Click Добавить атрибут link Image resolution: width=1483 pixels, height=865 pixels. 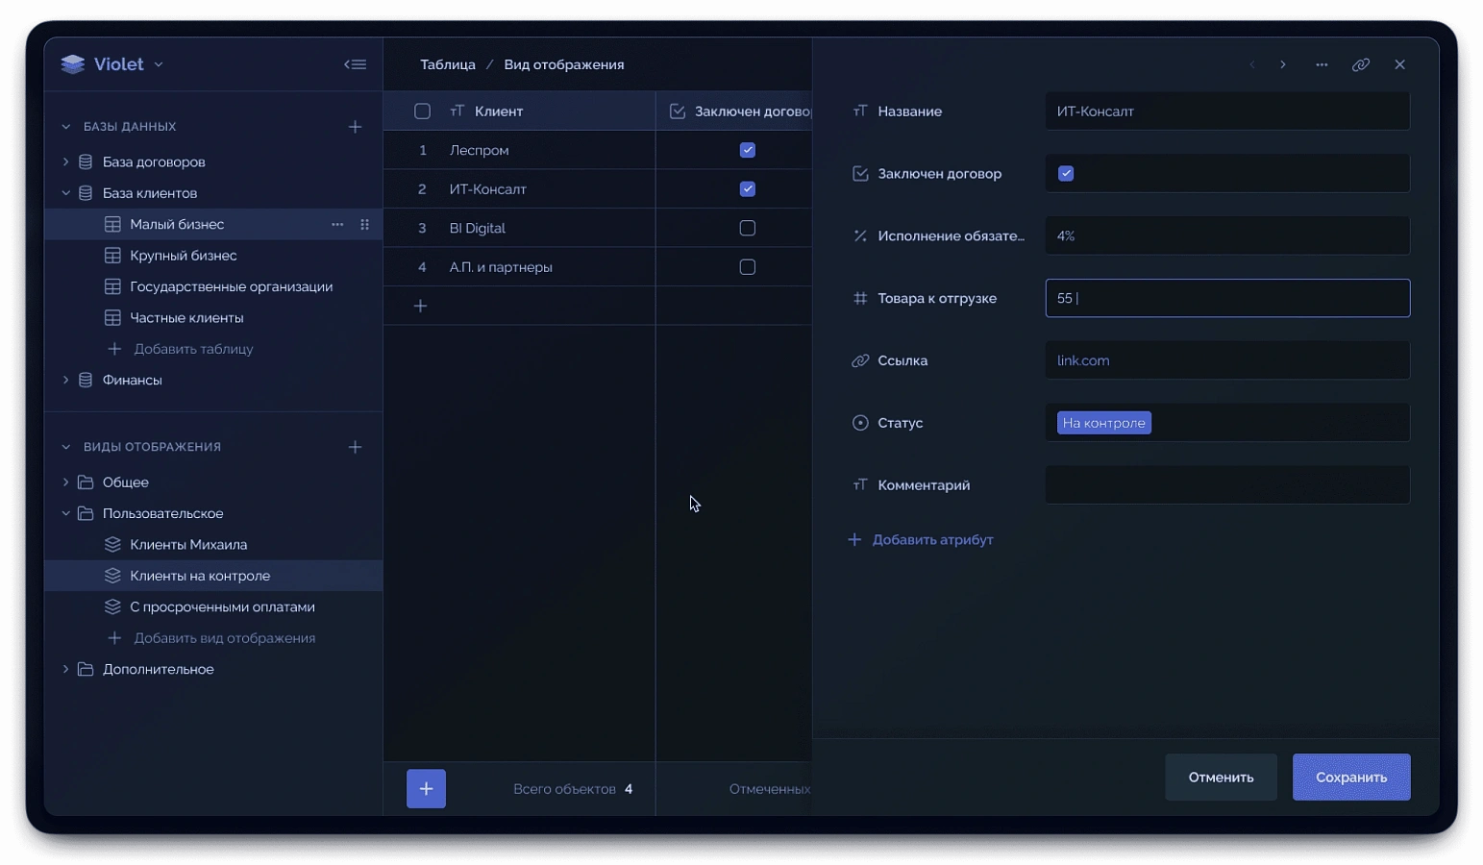coord(920,539)
